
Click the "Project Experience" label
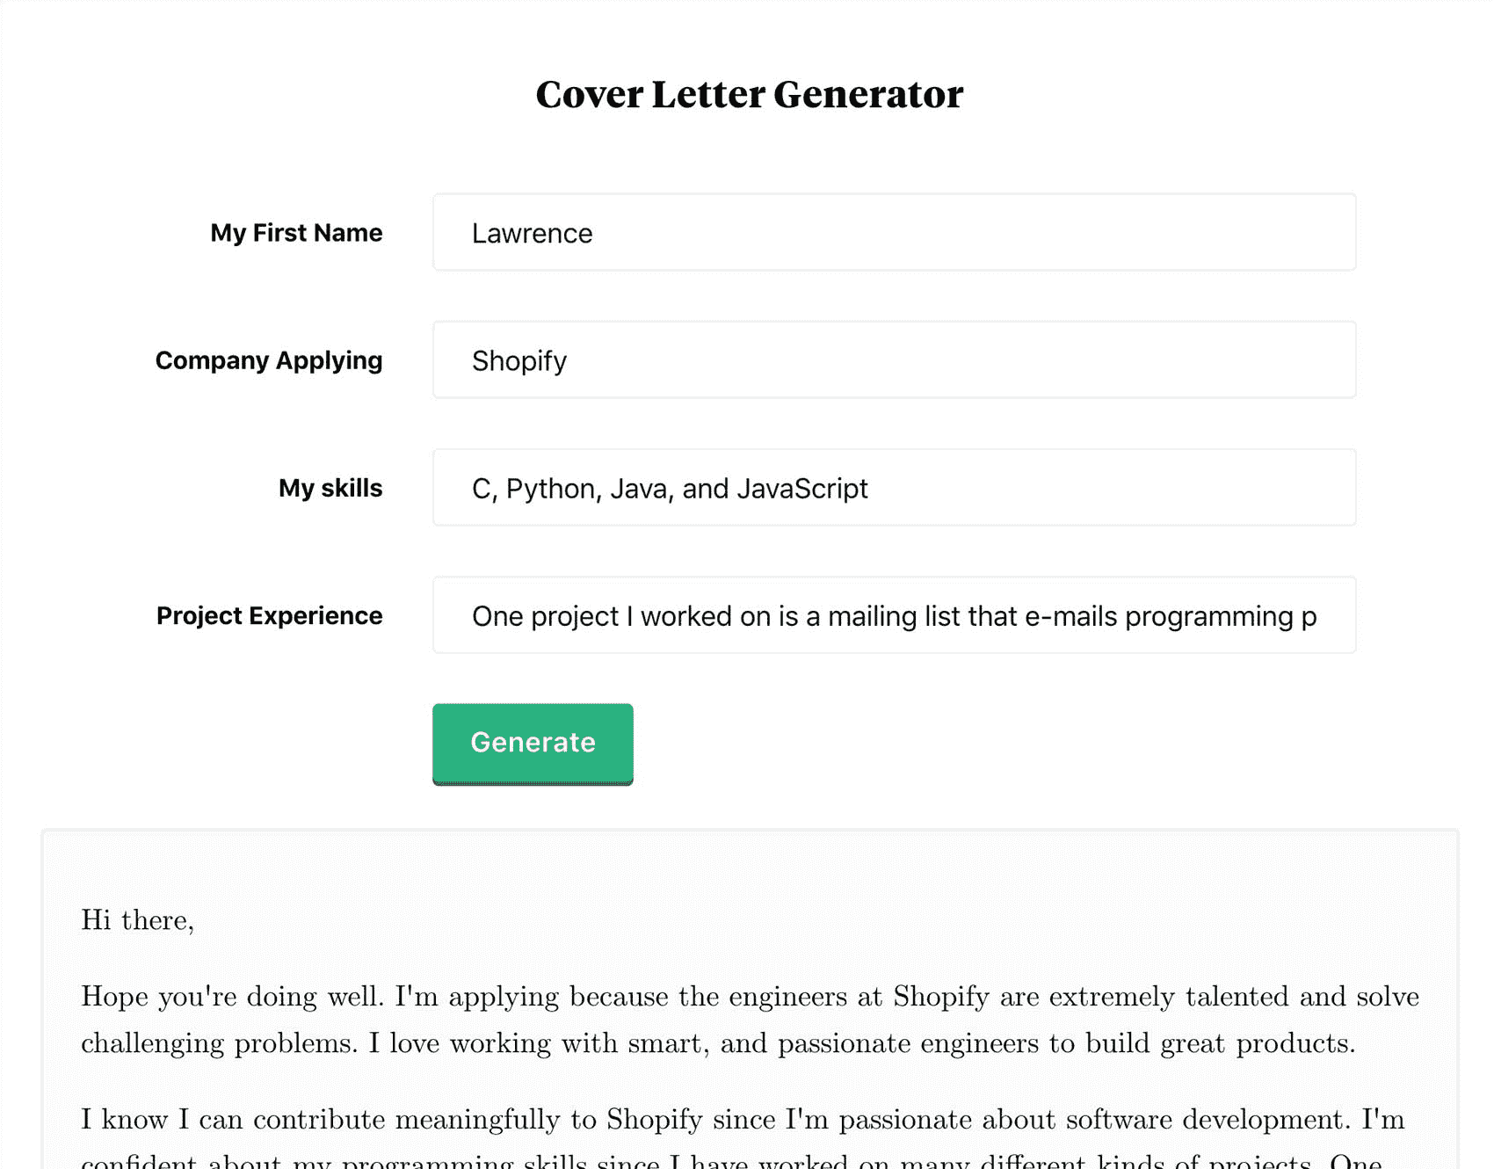pos(269,615)
